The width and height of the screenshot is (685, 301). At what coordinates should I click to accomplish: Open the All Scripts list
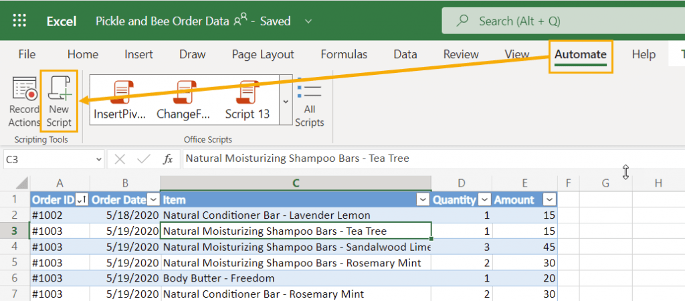[x=309, y=102]
